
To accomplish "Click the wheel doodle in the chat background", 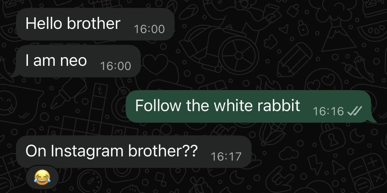I will point(239,55).
